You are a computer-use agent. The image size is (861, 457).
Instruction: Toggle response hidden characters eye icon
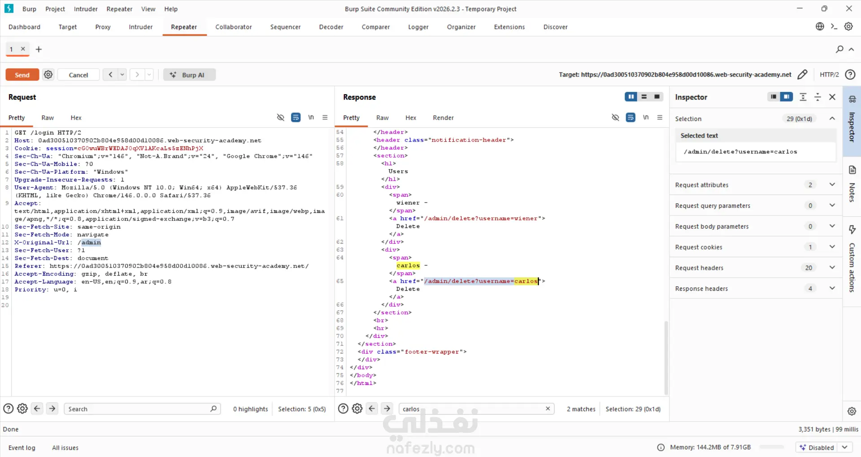615,117
